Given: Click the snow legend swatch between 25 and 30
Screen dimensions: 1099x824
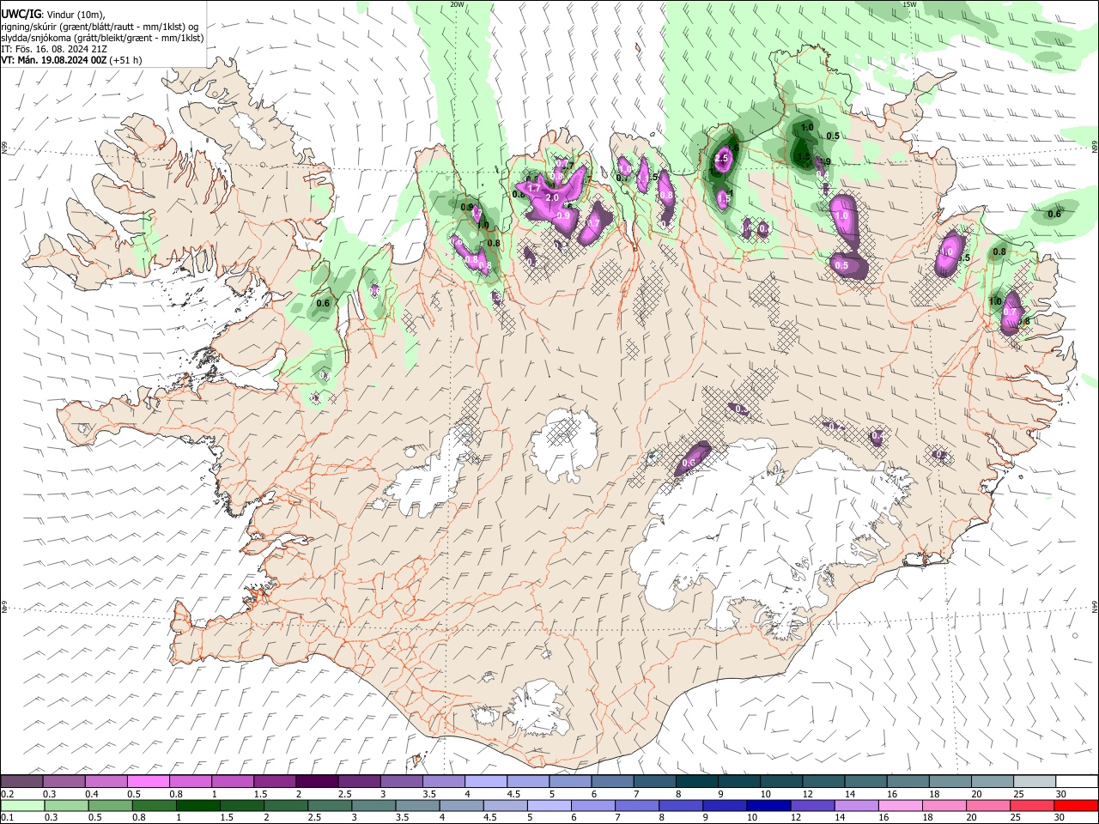Looking at the screenshot, I should [1035, 781].
